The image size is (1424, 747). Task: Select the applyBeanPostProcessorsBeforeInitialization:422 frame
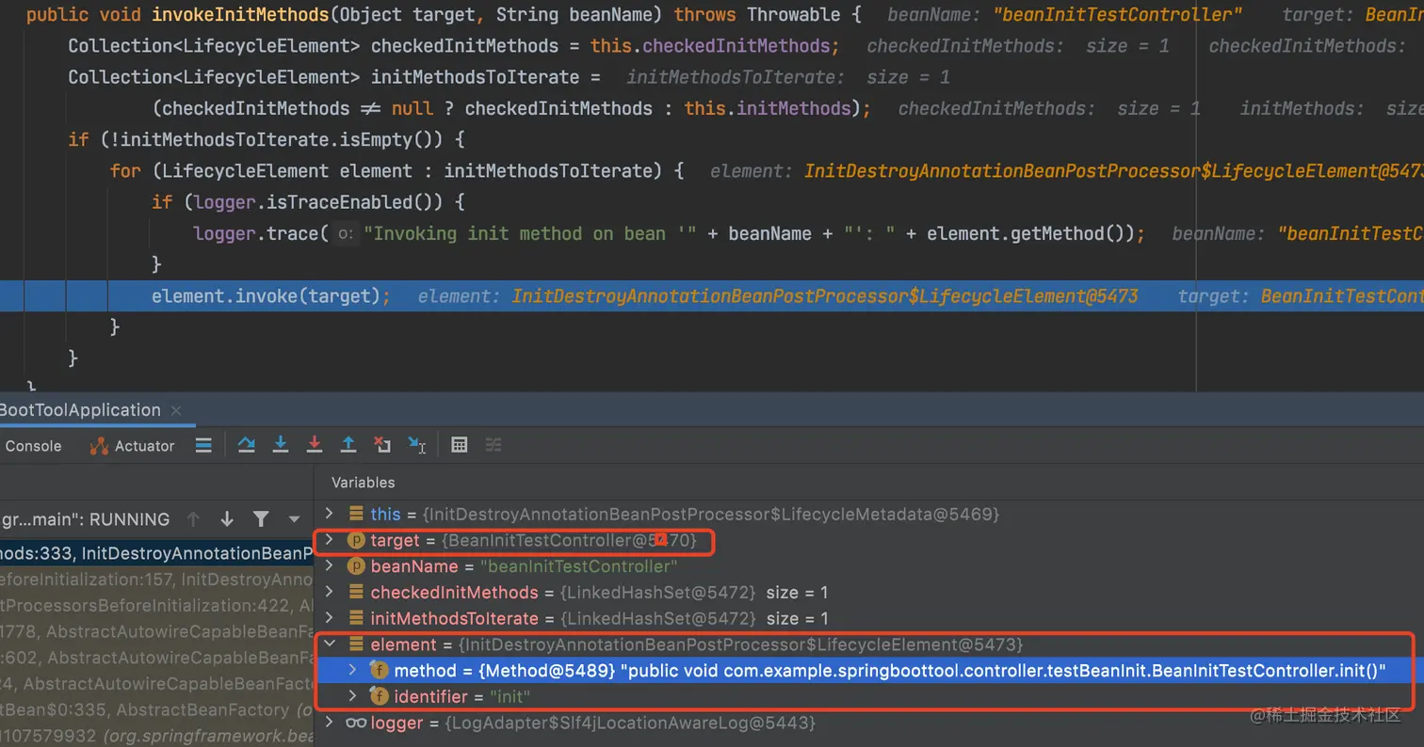[156, 605]
